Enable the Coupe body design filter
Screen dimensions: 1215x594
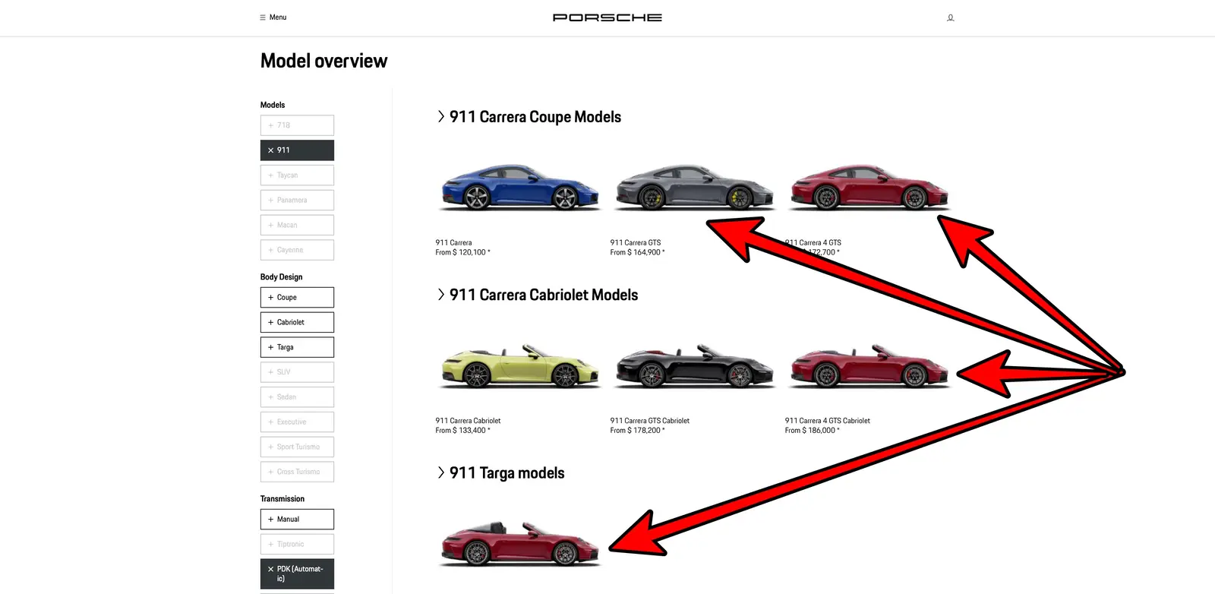[297, 298]
